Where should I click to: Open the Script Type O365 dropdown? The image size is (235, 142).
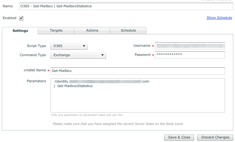69,46
